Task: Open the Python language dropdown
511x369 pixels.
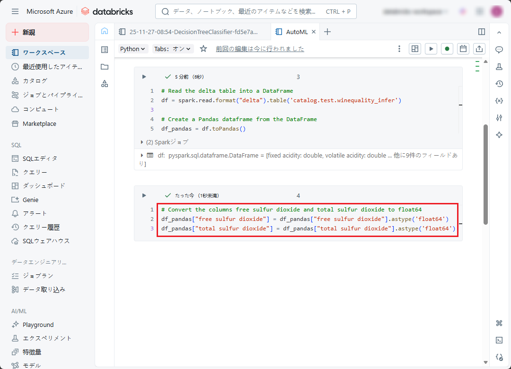Action: (x=133, y=49)
